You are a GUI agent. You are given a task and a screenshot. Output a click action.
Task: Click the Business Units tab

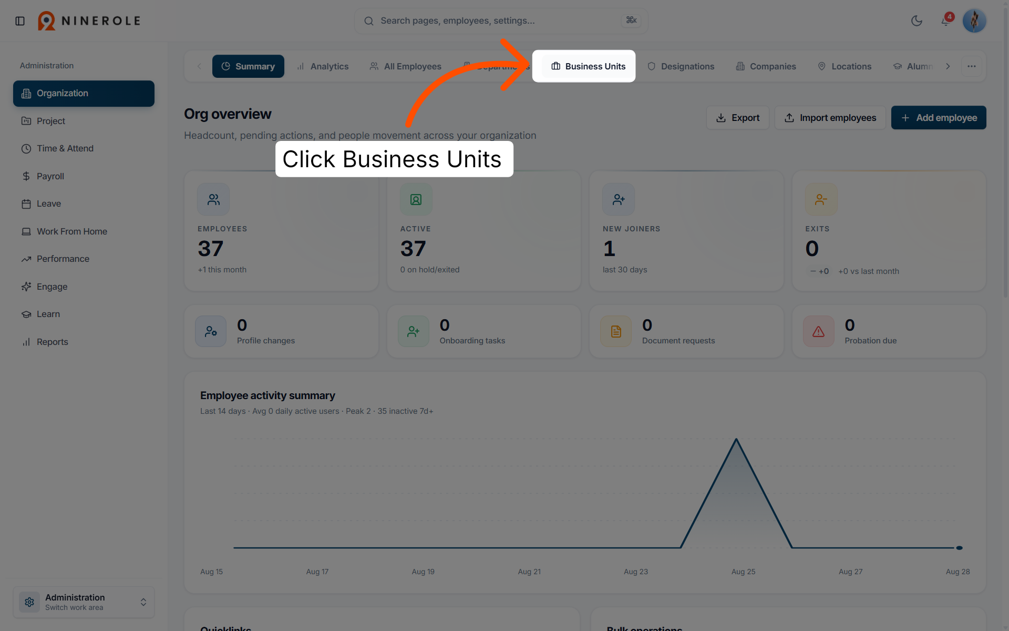click(588, 66)
